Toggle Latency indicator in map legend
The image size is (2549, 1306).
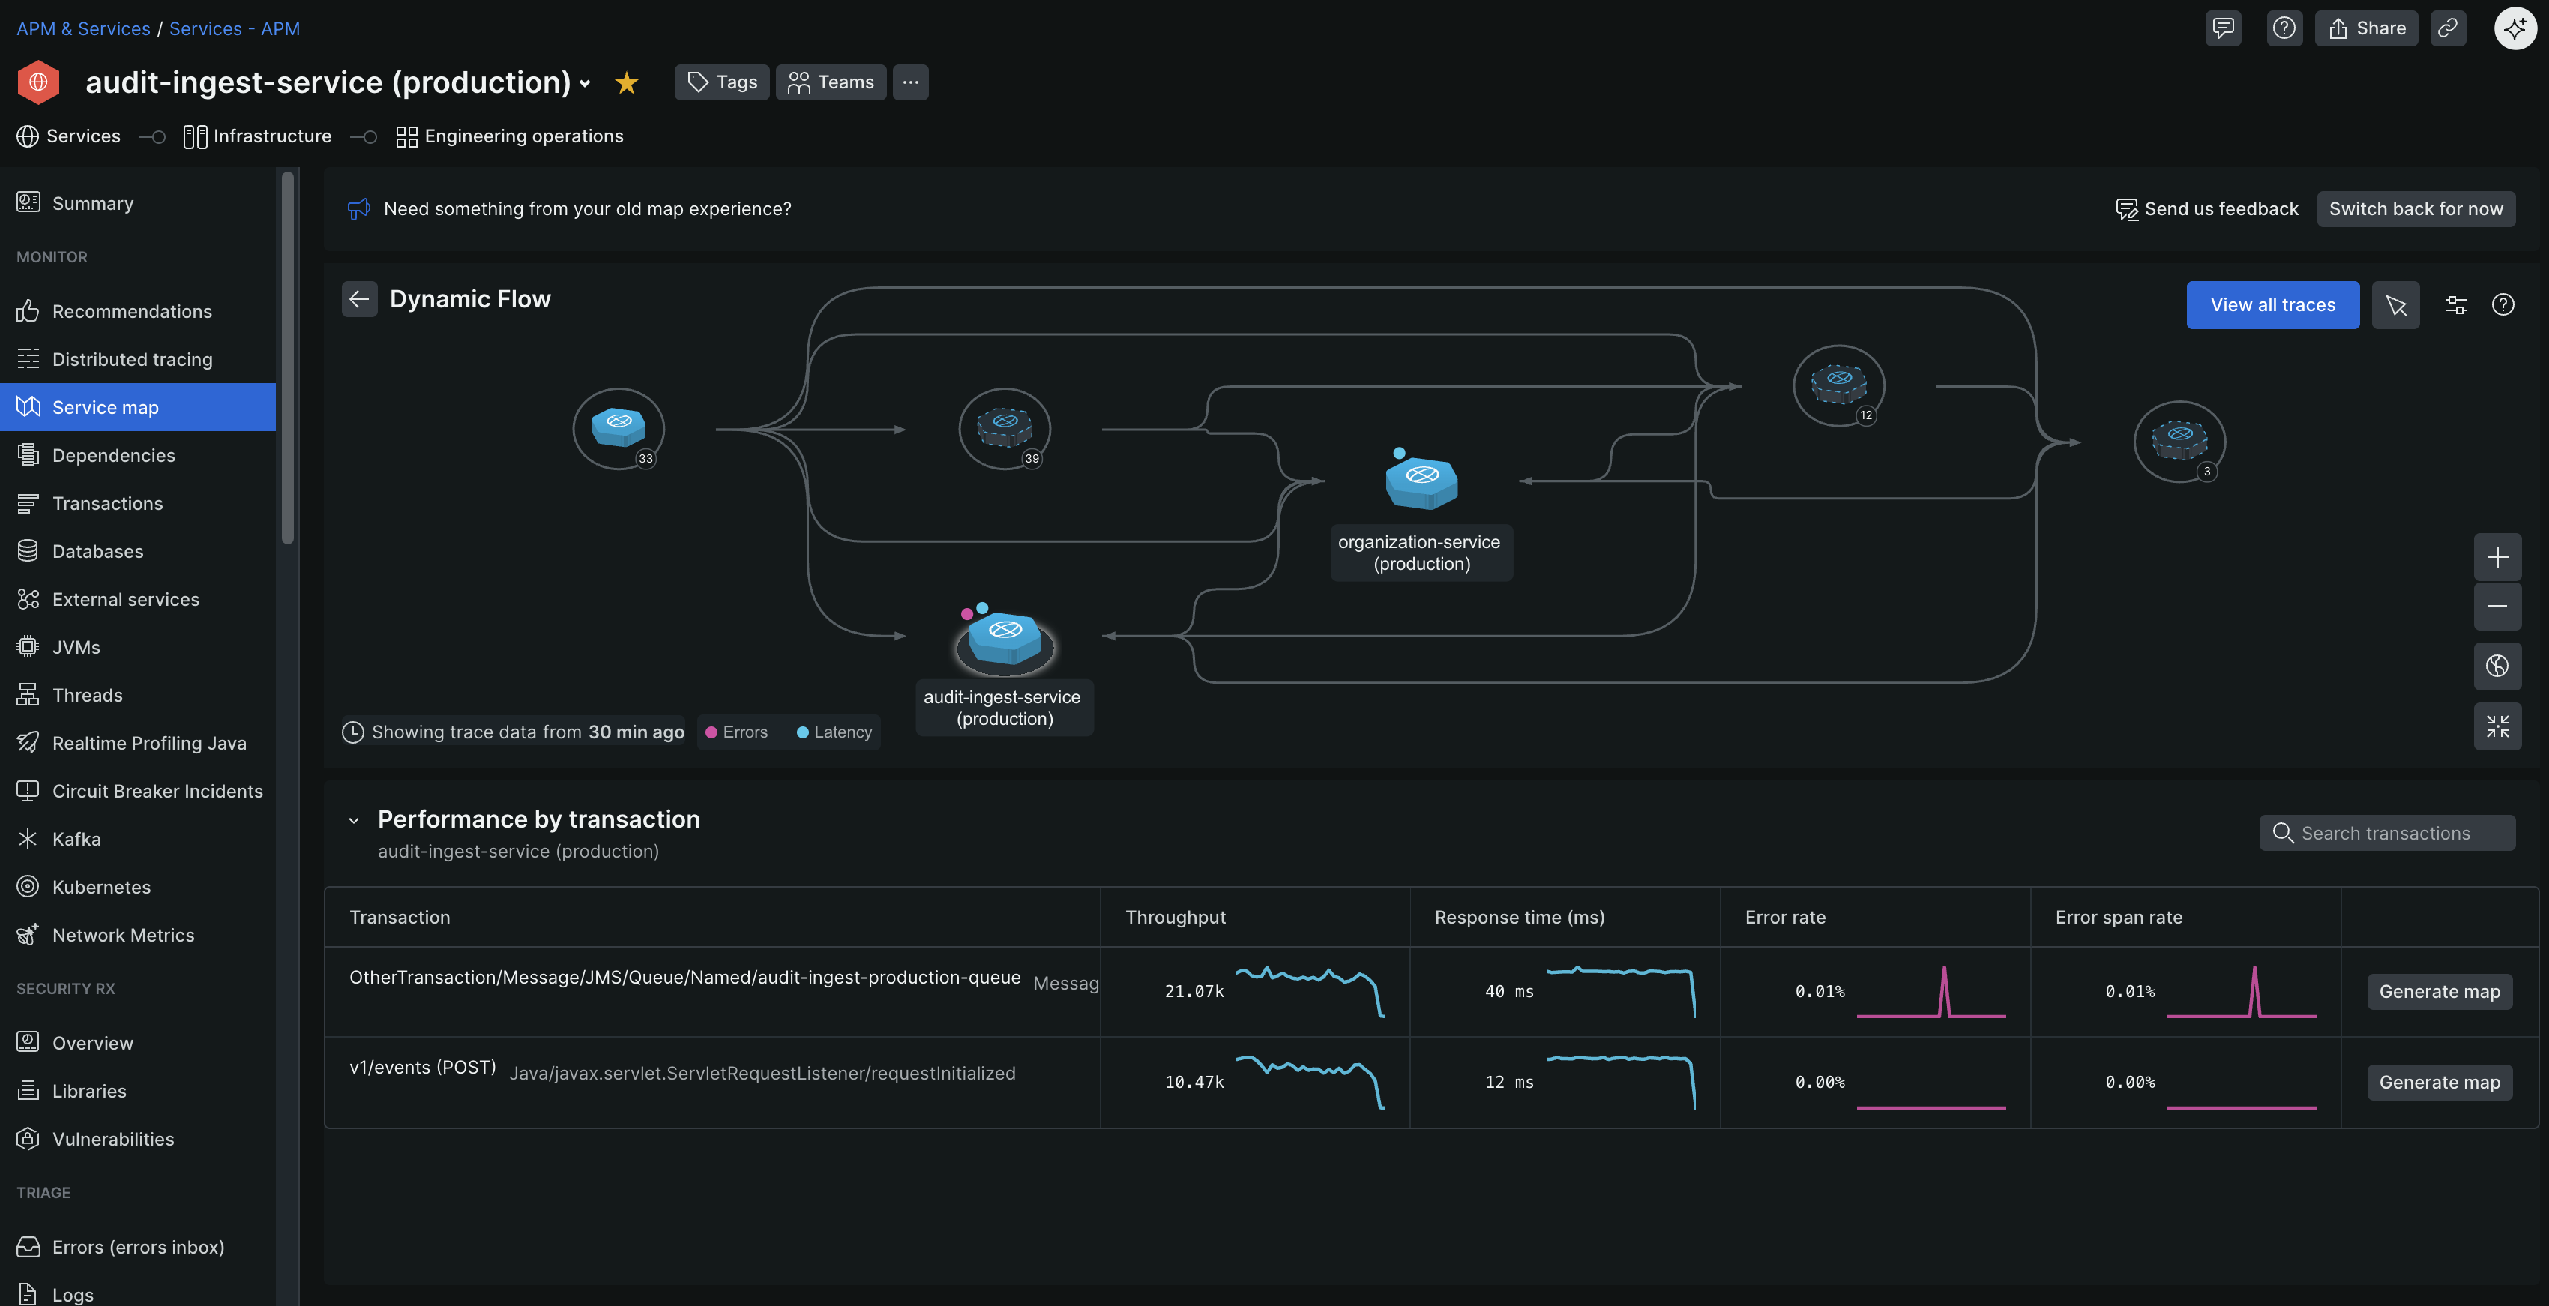(x=834, y=732)
